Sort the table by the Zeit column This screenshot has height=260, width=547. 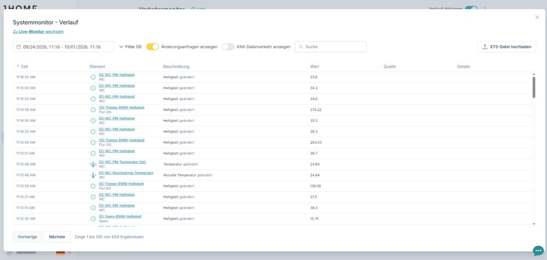[x=22, y=66]
